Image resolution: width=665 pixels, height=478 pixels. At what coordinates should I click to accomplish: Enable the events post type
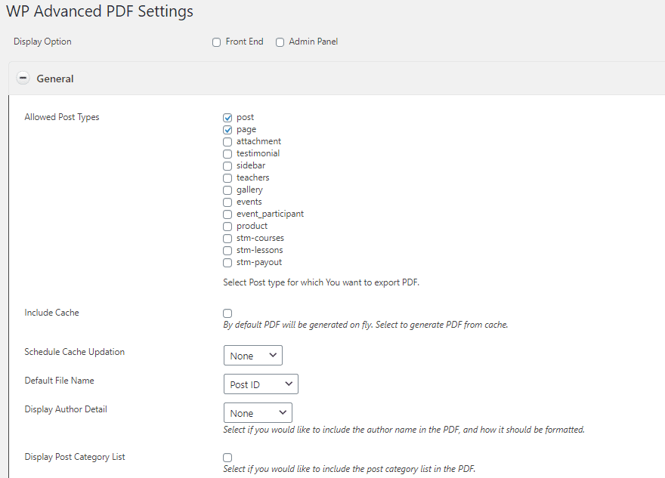227,202
